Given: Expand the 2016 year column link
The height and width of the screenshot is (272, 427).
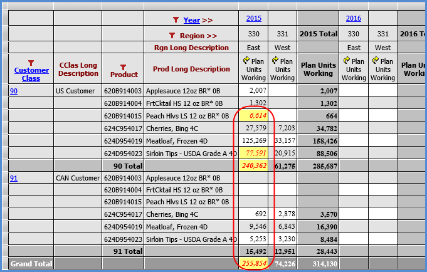Looking at the screenshot, I should coord(353,19).
